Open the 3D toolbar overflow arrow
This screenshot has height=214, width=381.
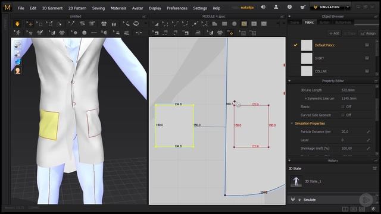pyautogui.click(x=145, y=24)
